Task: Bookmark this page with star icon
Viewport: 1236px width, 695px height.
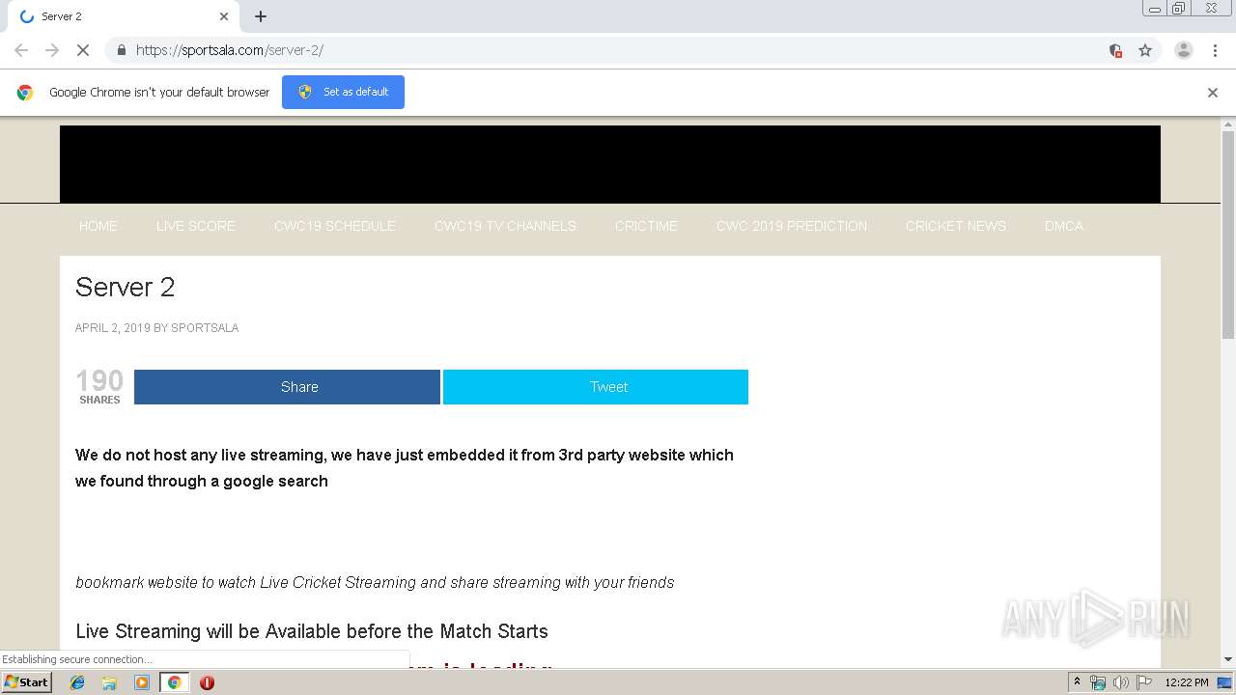Action: 1145,50
